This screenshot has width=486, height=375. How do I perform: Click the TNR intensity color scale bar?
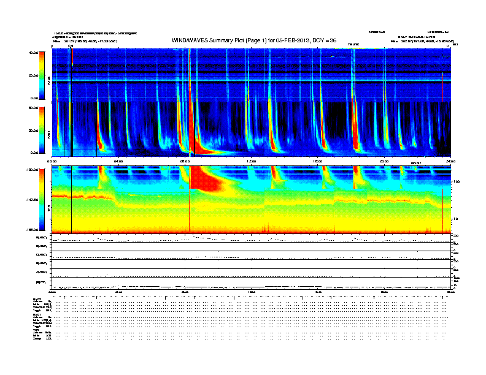[42, 200]
